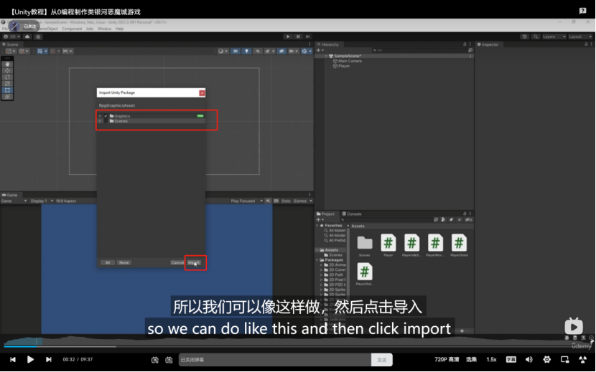
Task: Open the Layout dropdown
Action: pos(580,37)
